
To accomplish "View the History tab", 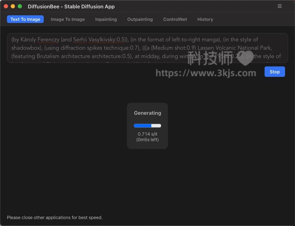I will point(205,19).
